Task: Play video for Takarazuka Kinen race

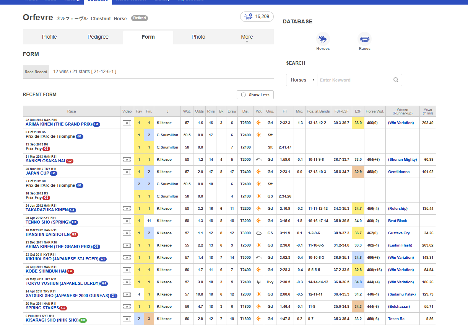Action: (x=127, y=209)
